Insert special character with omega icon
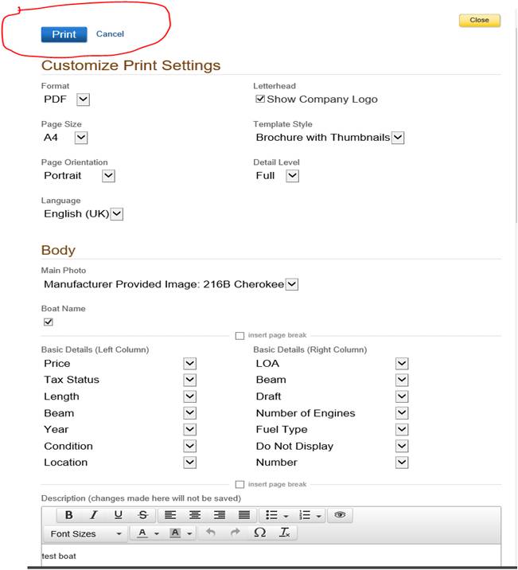The width and height of the screenshot is (518, 570). click(259, 533)
